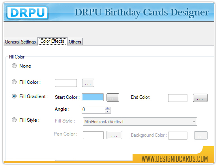Open End Color picker ellipsis button
Viewport: 217px width, 166px height.
200,98
